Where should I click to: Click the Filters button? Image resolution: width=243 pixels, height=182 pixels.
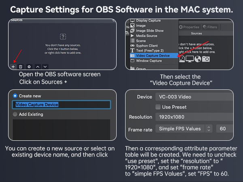pos(211,27)
